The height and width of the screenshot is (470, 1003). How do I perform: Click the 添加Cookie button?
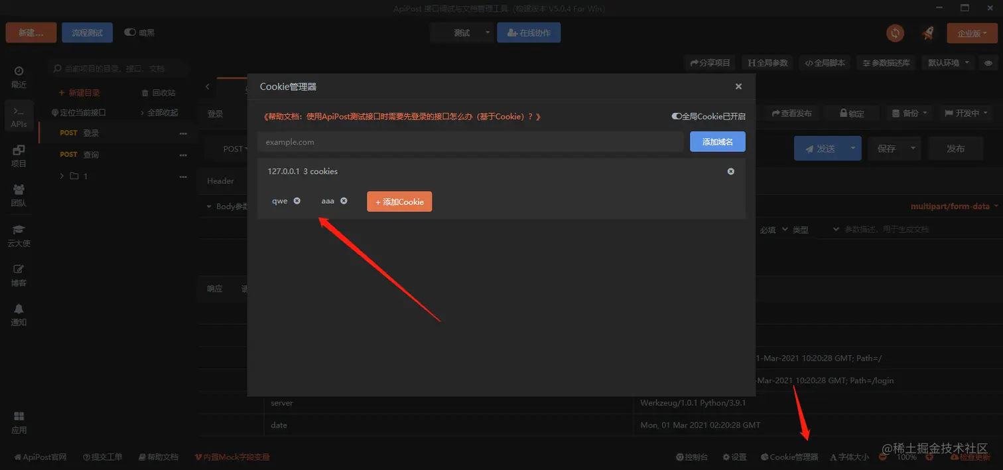[399, 202]
